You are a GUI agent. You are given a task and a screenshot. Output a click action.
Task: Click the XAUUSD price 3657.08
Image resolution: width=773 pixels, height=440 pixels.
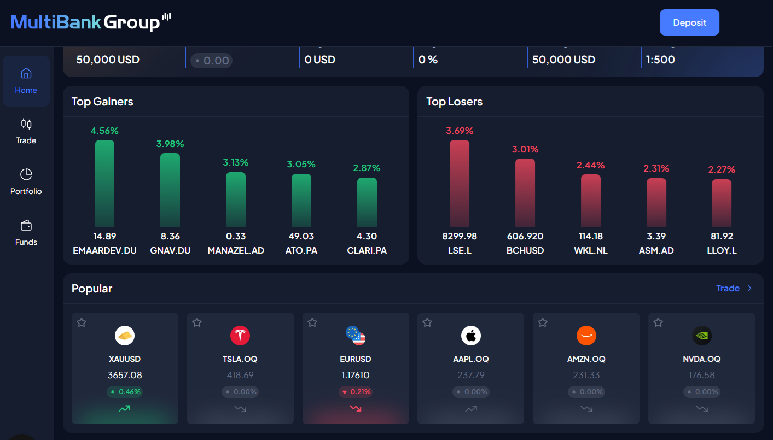tap(125, 375)
